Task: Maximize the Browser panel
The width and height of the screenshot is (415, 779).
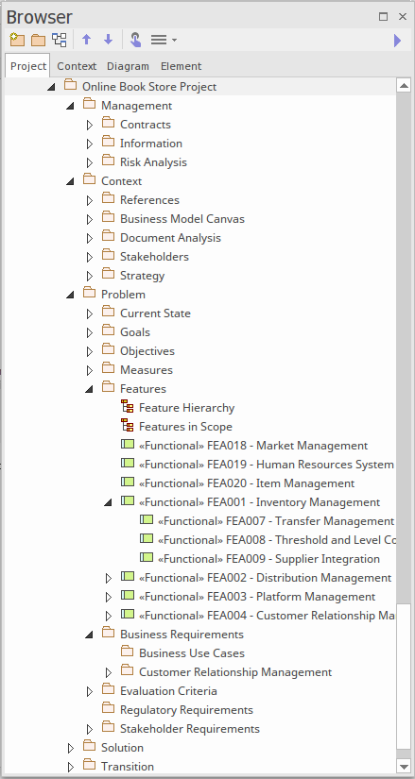Action: 383,17
